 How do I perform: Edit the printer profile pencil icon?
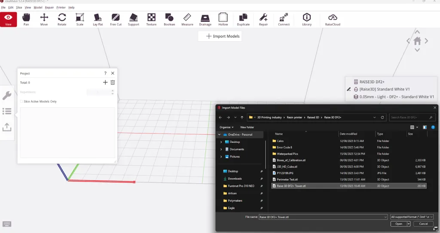click(x=349, y=89)
